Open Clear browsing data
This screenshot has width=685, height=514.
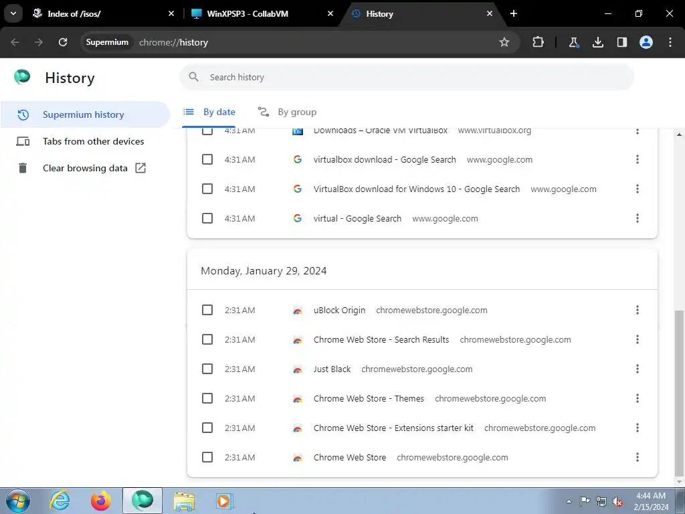(x=85, y=168)
